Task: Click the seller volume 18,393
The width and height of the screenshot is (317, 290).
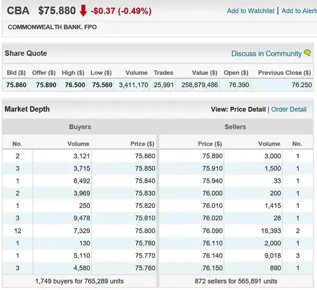Action: [x=271, y=231]
